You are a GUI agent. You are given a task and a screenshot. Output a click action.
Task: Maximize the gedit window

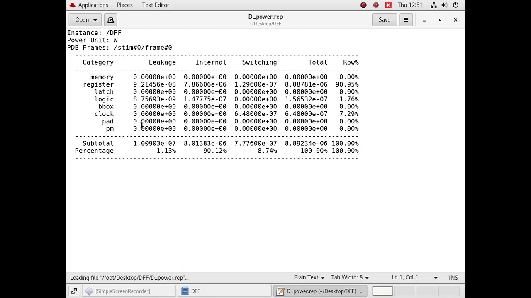pyautogui.click(x=440, y=20)
